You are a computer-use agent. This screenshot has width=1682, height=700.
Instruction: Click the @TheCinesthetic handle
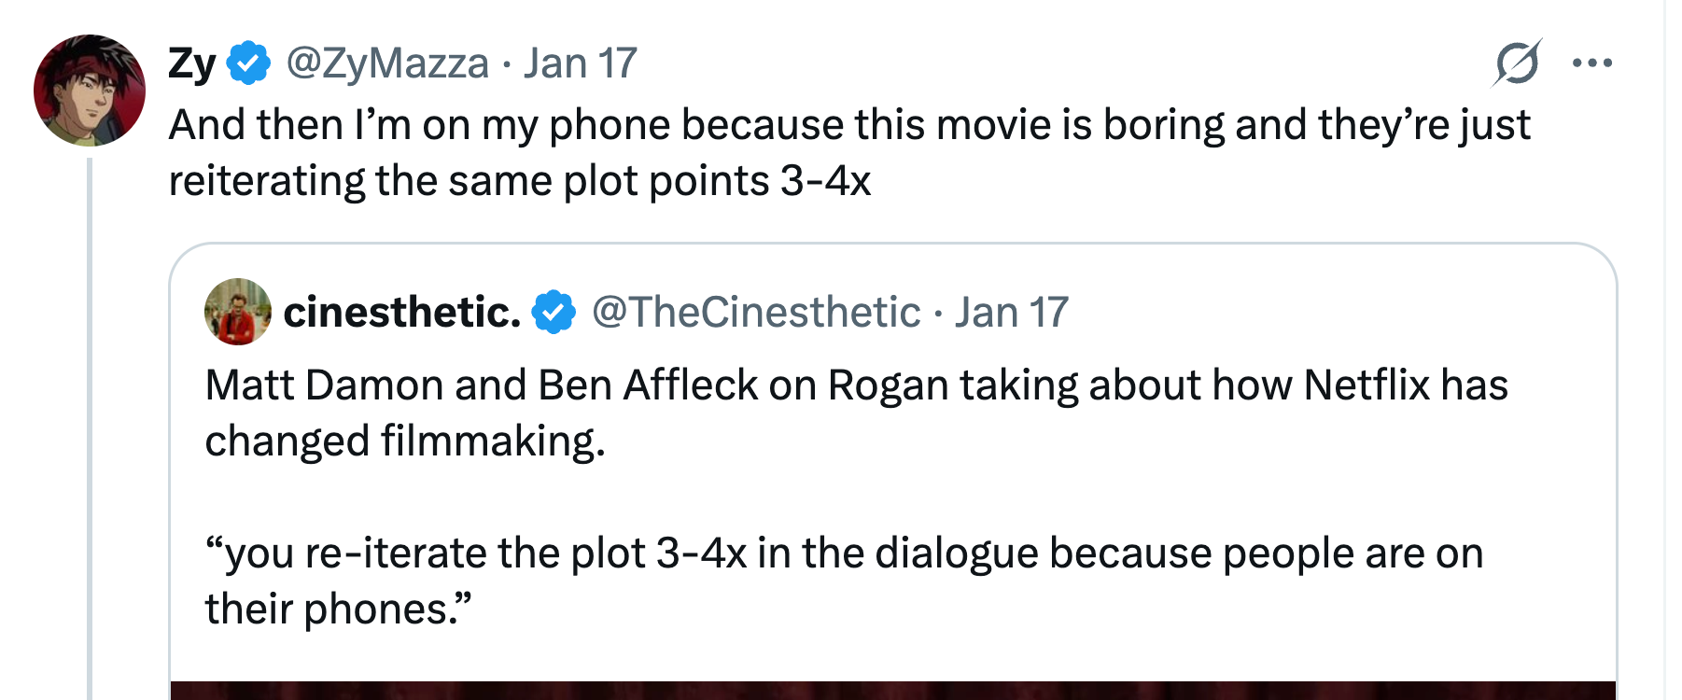[x=756, y=312]
